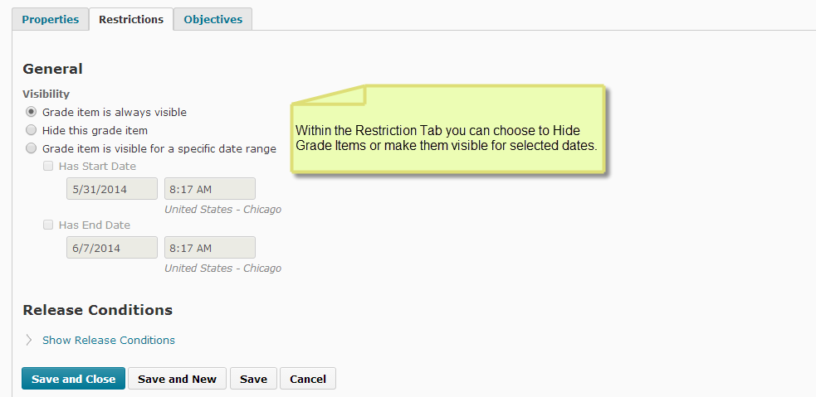Click the start date field 5/31/2014
This screenshot has height=397, width=816.
coord(112,189)
